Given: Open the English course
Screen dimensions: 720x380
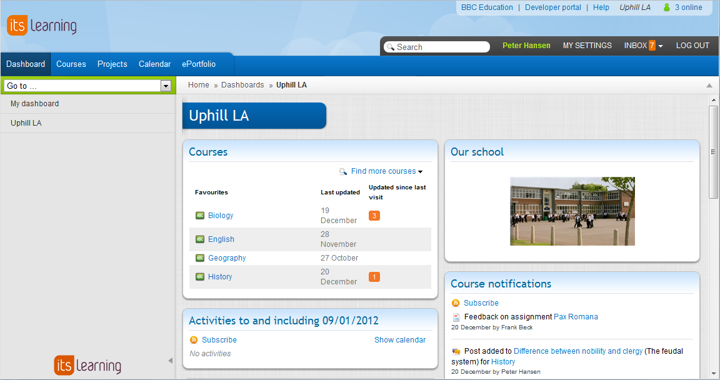Looking at the screenshot, I should [221, 239].
